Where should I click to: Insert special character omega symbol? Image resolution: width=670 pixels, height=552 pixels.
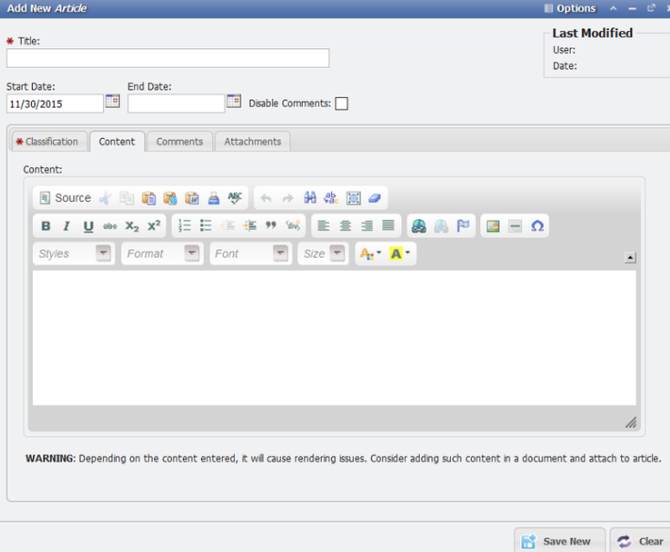[x=537, y=226]
